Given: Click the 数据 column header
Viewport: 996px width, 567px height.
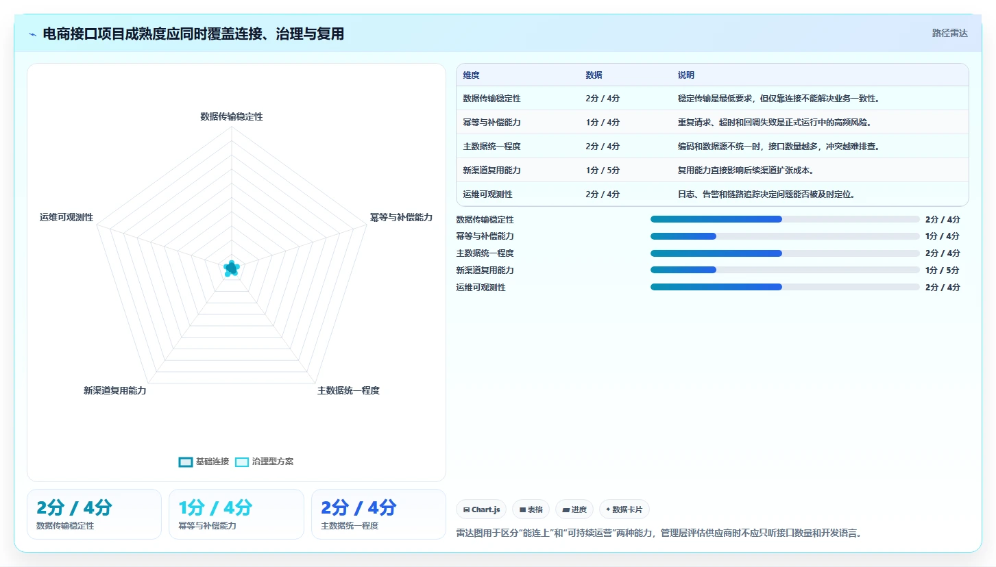Looking at the screenshot, I should 594,75.
